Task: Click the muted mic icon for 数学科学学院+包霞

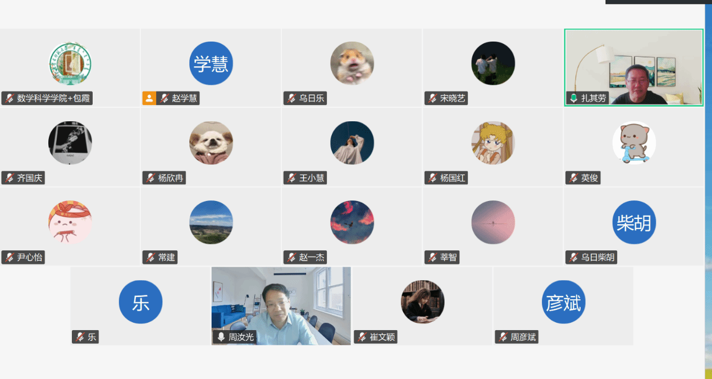Action: pyautogui.click(x=9, y=98)
